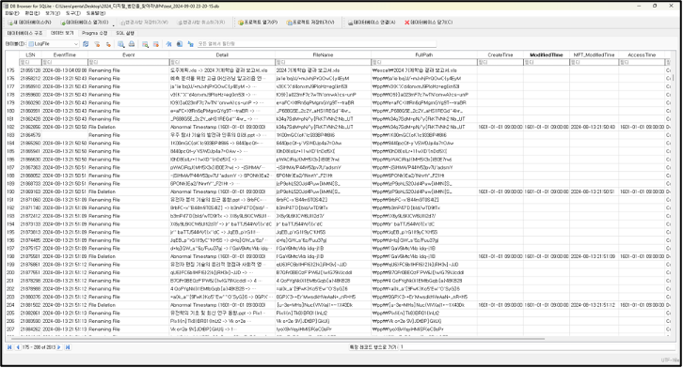Click the delete record icon
This screenshot has height=368, width=683.
point(156,44)
